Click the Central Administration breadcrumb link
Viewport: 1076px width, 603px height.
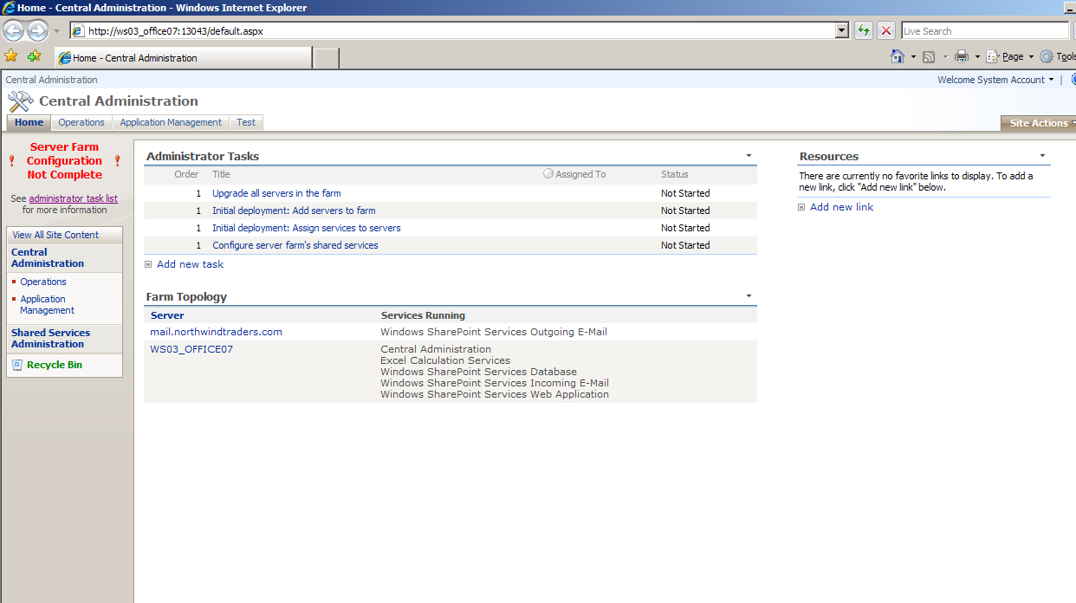[51, 80]
